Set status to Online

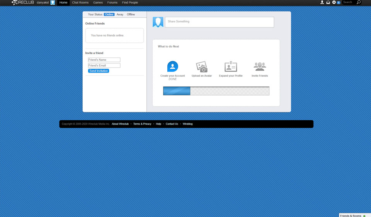109,14
